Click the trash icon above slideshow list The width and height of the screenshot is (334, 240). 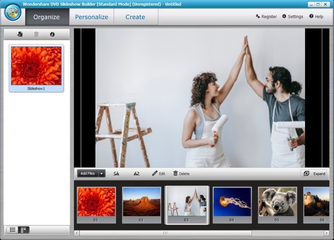click(36, 34)
